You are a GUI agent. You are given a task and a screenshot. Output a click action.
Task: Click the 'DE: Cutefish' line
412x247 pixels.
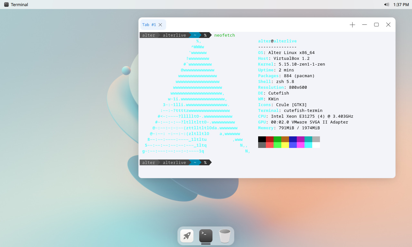click(274, 93)
